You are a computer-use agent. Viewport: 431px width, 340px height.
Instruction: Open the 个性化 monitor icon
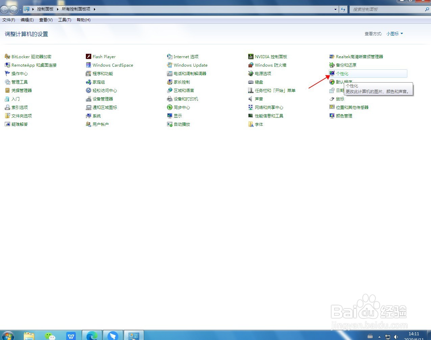point(332,73)
